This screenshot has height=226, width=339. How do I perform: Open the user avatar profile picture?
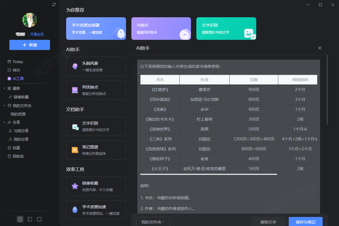click(29, 20)
